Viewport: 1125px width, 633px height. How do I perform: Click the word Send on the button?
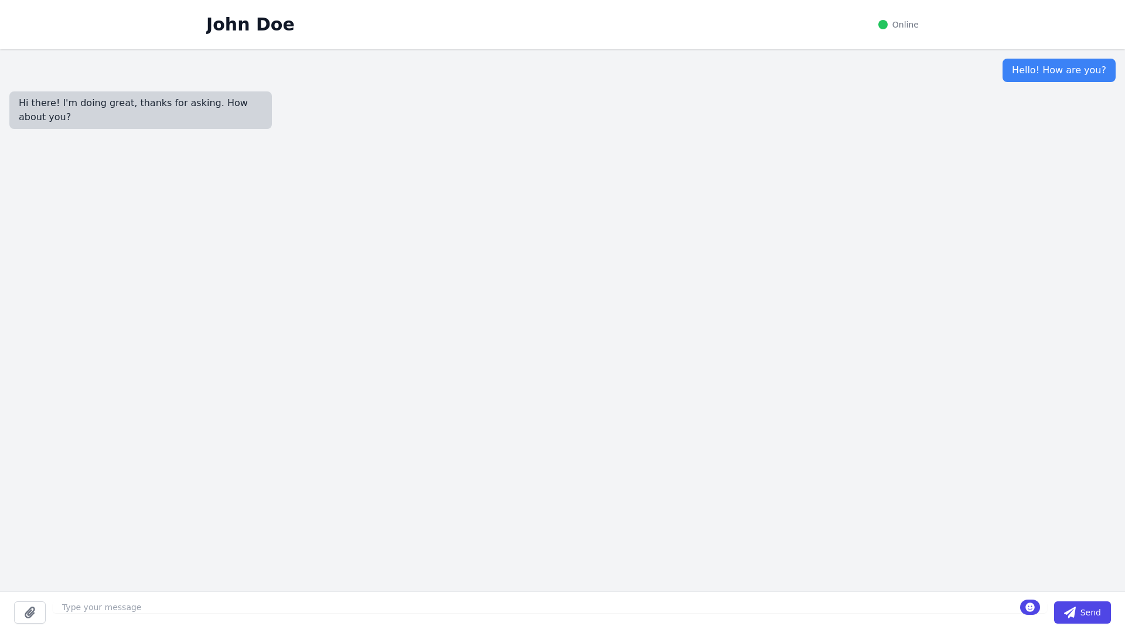(x=1090, y=612)
